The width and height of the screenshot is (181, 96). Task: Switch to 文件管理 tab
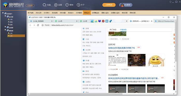[x=79, y=13]
